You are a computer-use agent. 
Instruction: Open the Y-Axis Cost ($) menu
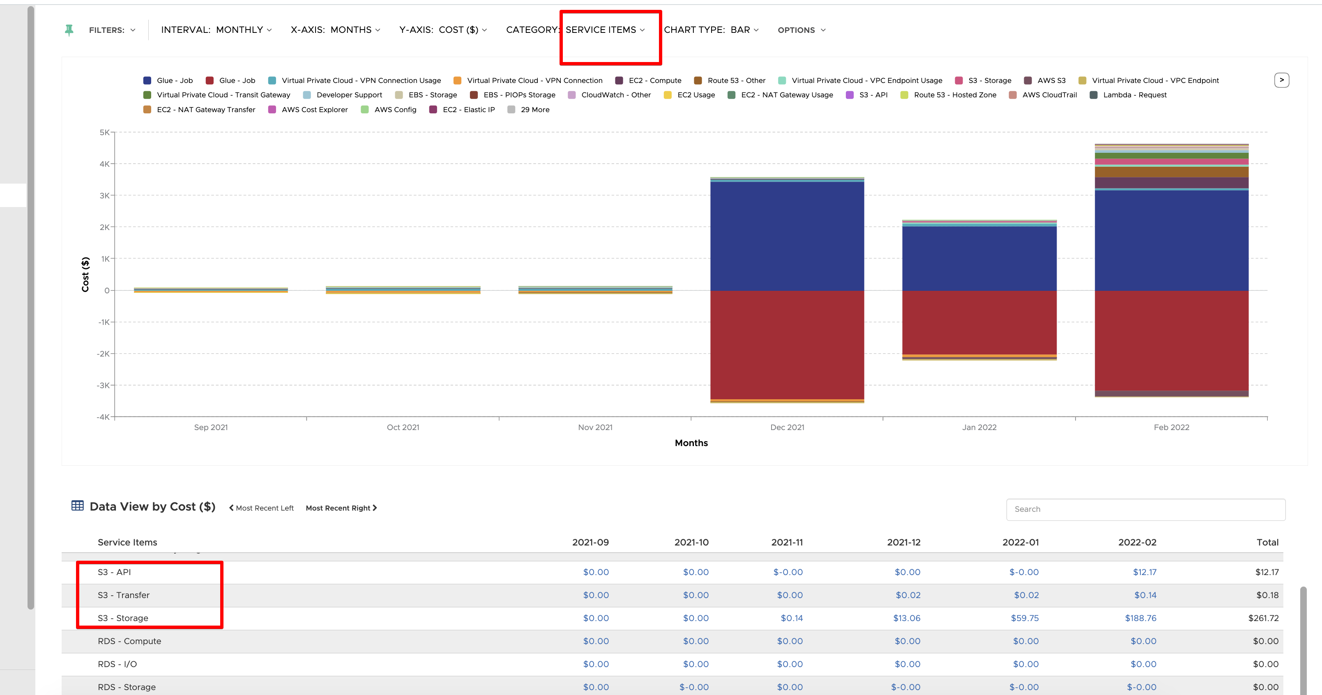click(442, 30)
